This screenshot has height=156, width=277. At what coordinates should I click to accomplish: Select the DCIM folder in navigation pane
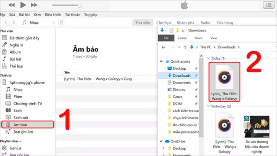click(x=177, y=104)
